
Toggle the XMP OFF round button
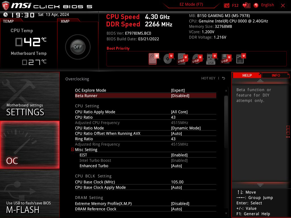coord(78,47)
